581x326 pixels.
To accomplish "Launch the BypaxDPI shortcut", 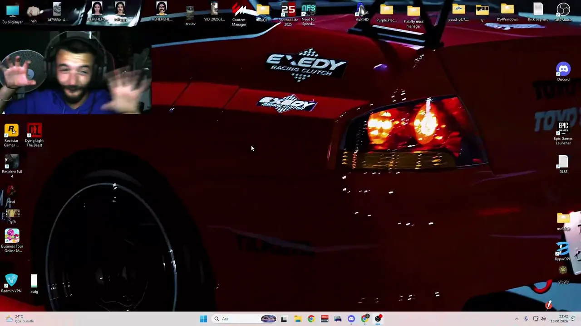I will tap(562, 252).
